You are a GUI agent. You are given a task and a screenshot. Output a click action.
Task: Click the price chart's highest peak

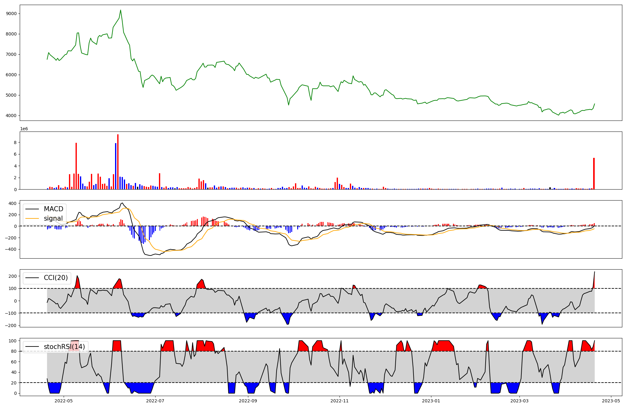click(120, 10)
